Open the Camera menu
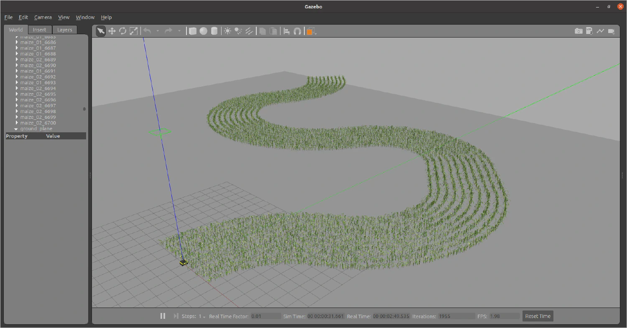The image size is (627, 328). coord(43,17)
